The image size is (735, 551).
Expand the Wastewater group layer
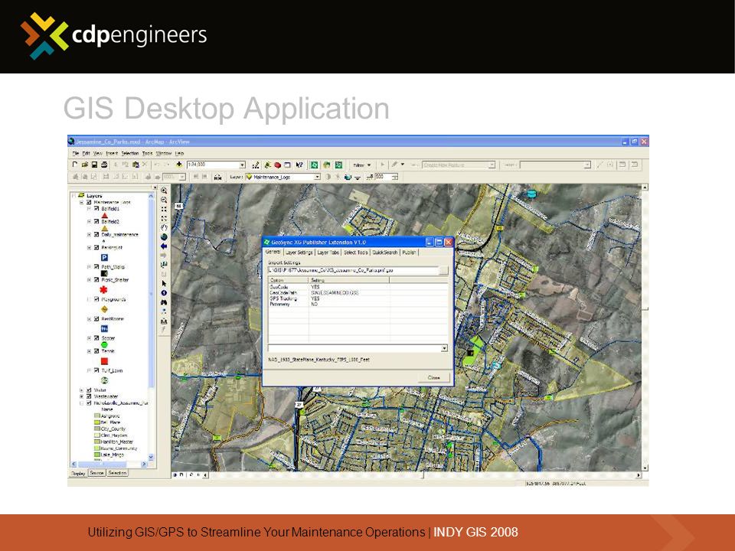tap(81, 396)
